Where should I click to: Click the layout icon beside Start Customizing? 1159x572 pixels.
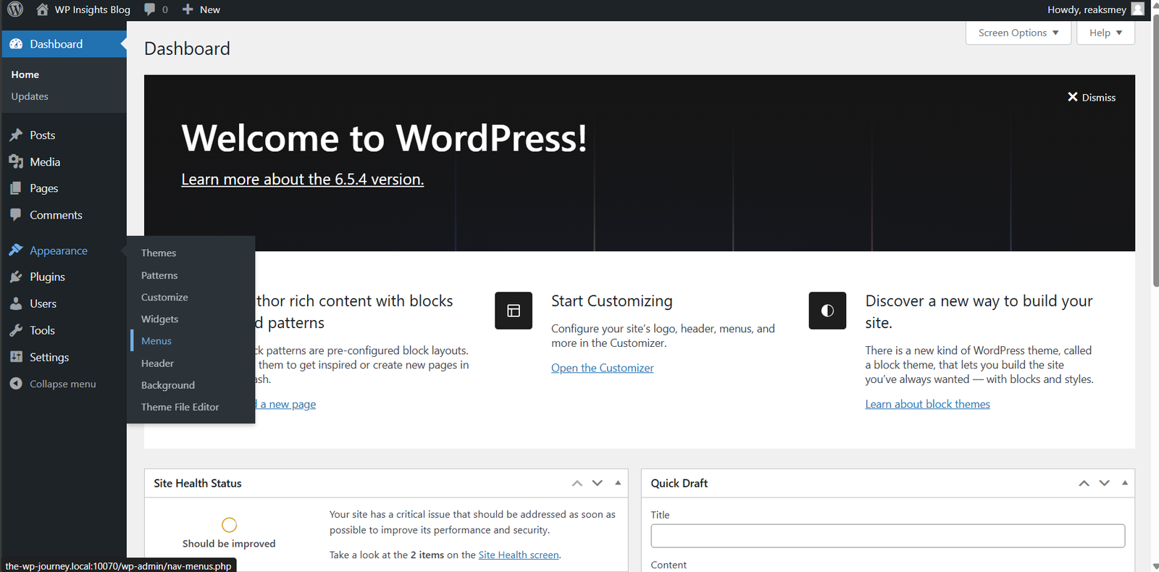click(514, 311)
